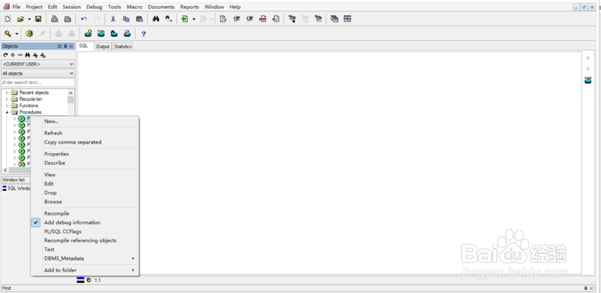Click the Unindent selection icon
The height and width of the screenshot is (293, 601).
[x=249, y=19]
